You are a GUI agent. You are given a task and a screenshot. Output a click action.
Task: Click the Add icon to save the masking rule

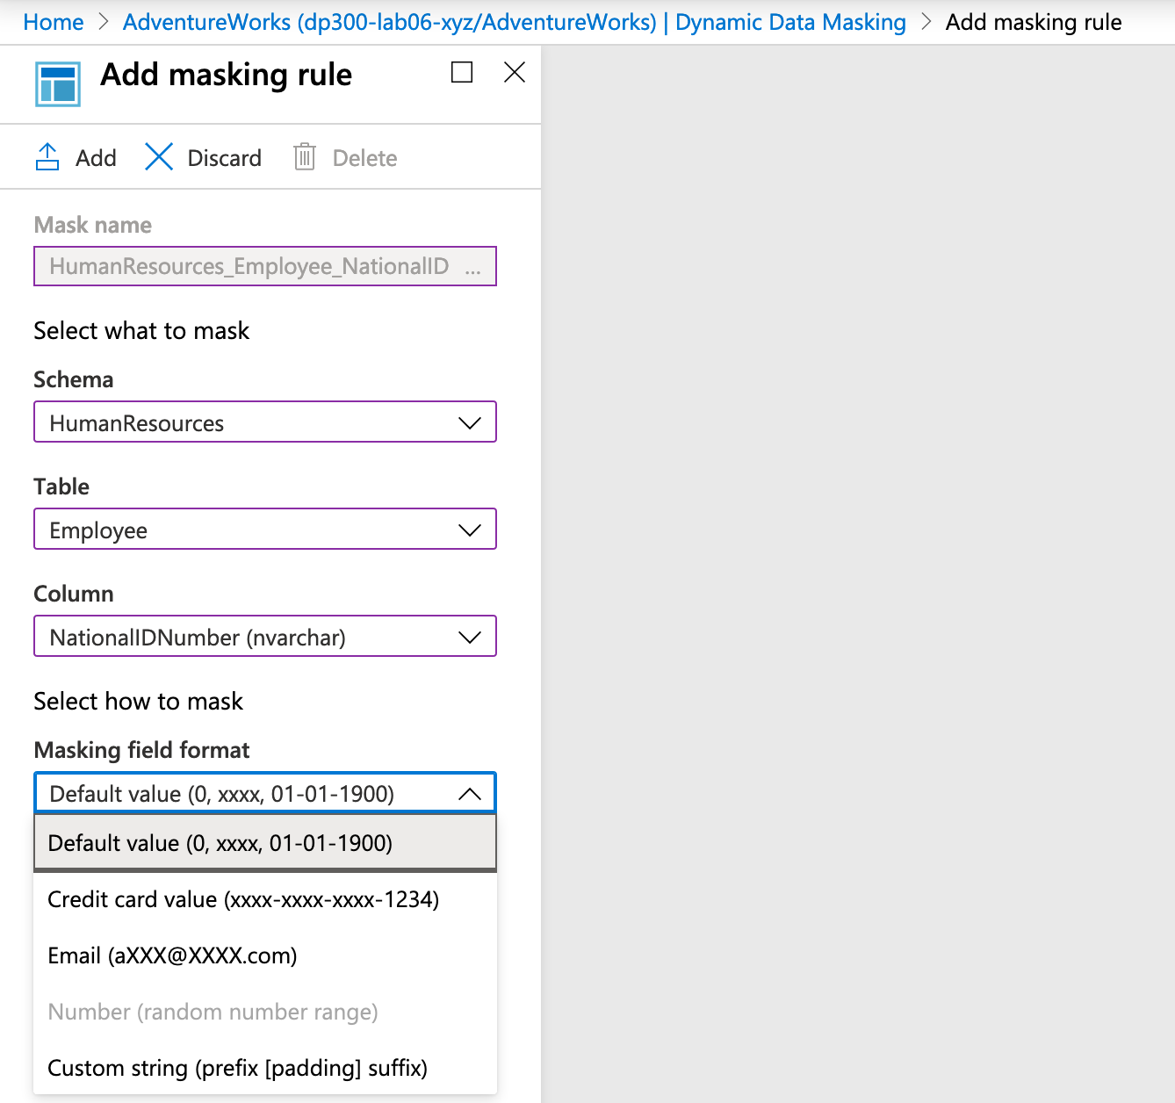pyautogui.click(x=47, y=156)
